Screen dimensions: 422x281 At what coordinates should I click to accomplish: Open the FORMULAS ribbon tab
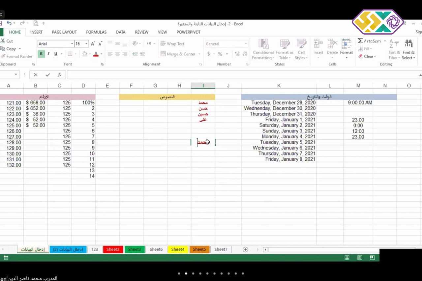tap(96, 32)
